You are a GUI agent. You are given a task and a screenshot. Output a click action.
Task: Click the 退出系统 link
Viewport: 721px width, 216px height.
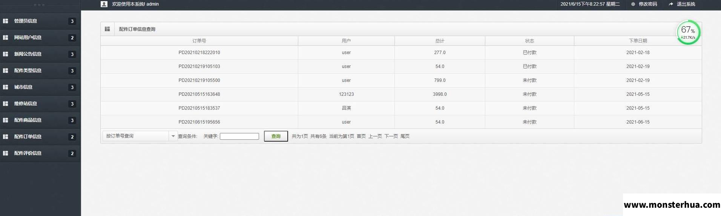tap(686, 4)
